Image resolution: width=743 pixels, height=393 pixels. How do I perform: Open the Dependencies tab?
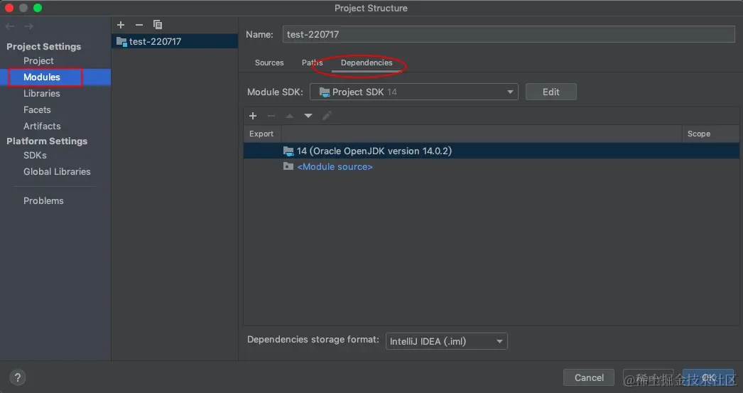367,63
